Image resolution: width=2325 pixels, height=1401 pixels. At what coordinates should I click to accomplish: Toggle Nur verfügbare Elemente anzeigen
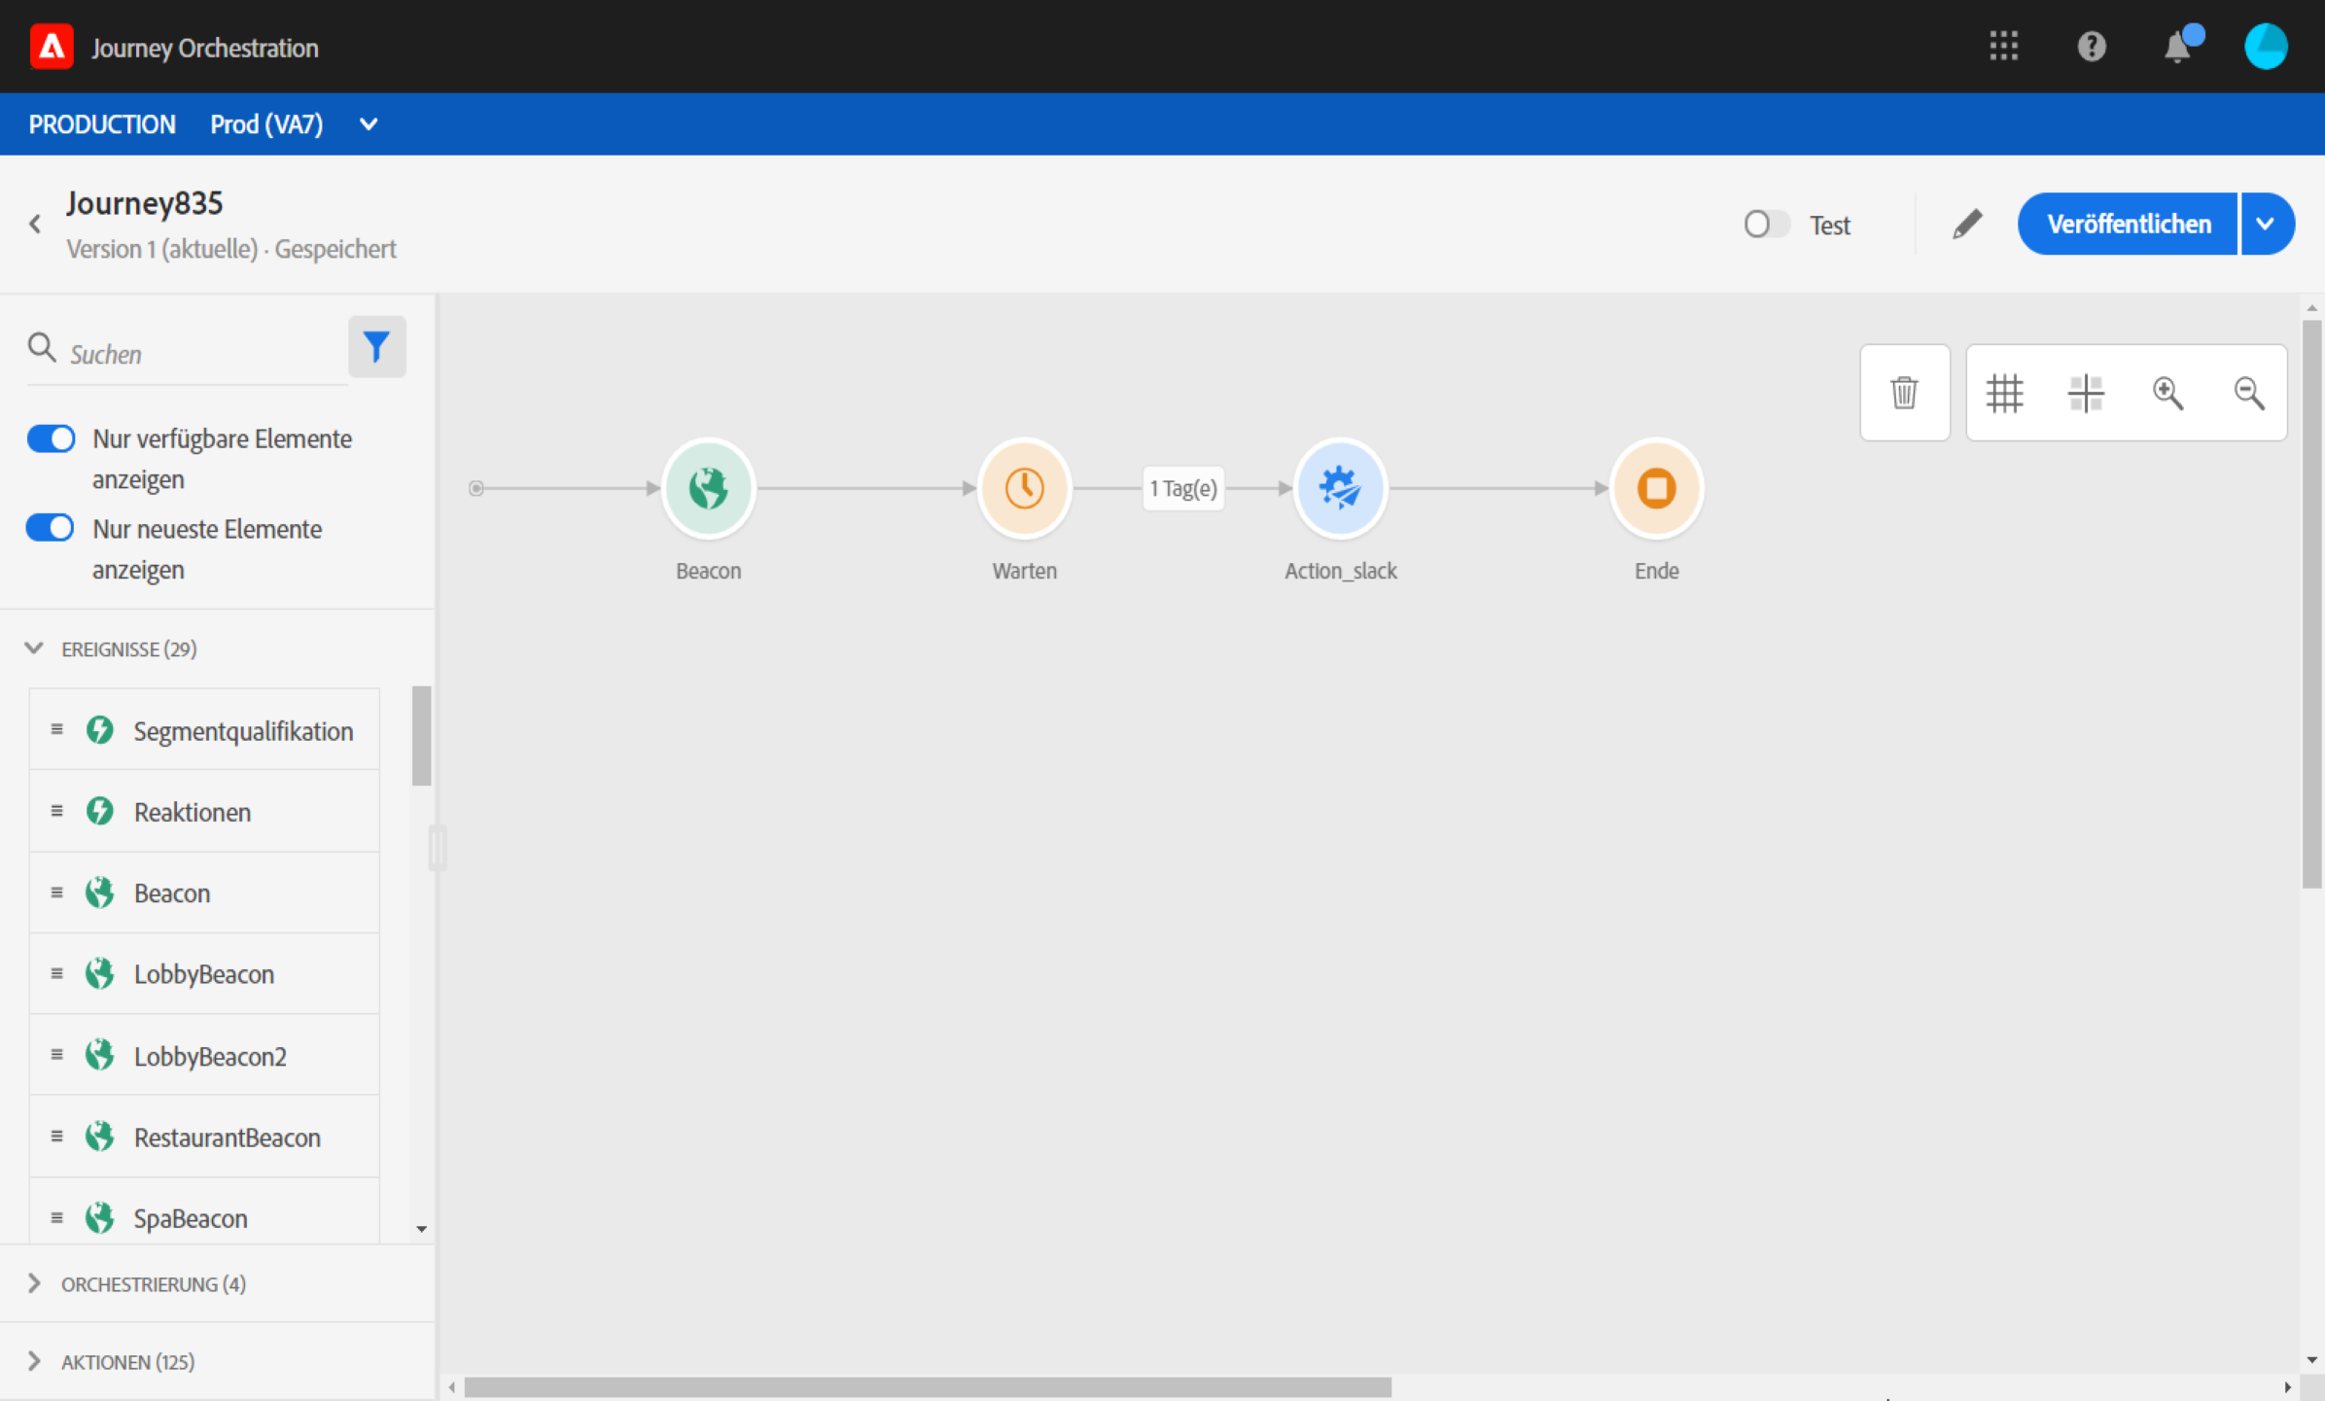coord(51,438)
